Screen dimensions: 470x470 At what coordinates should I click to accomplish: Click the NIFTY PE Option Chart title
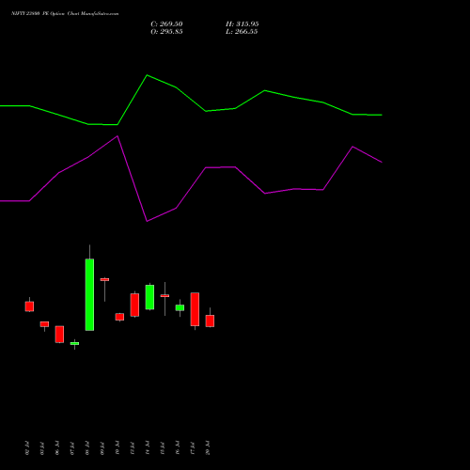65,14
